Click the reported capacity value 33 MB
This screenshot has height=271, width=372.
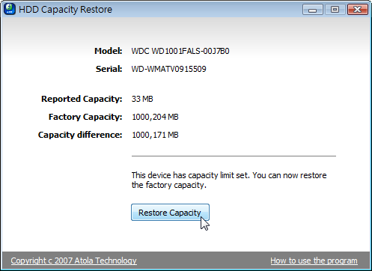point(142,99)
